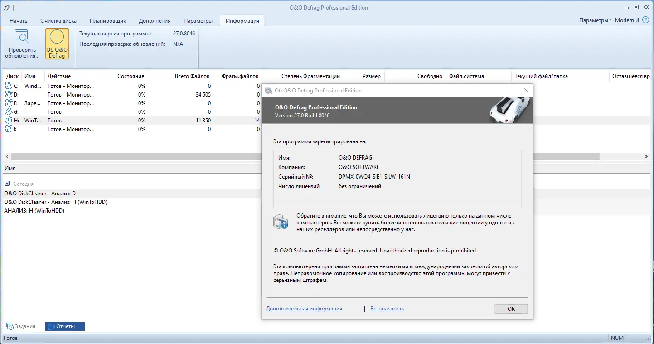Viewport: 654px width, 344px height.
Task: Open the Параметры dropdown at top right
Action: (x=596, y=20)
